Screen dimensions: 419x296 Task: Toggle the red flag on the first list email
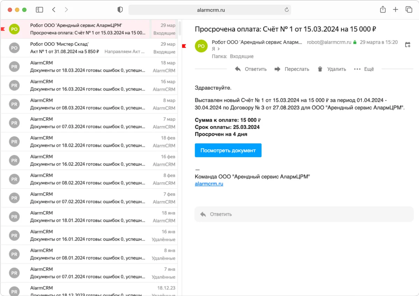coord(3,29)
